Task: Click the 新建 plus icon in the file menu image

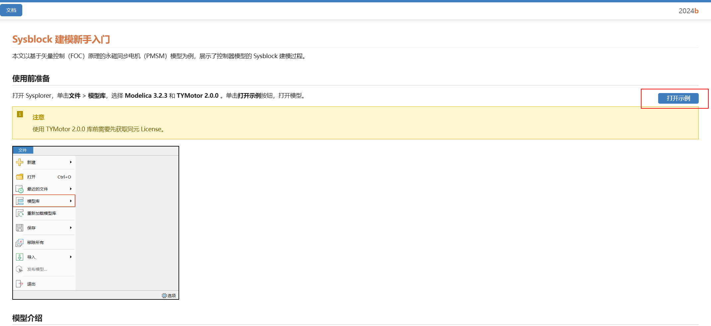Action: (20, 162)
